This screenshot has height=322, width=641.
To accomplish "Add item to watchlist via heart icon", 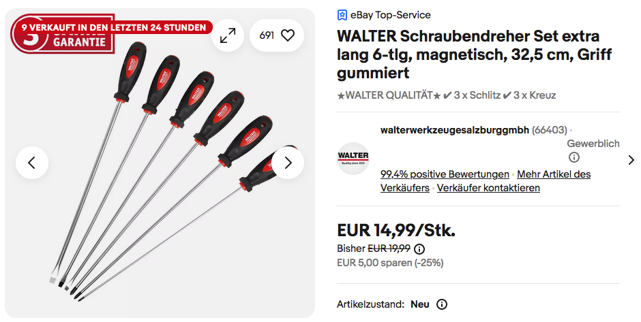I will (287, 35).
